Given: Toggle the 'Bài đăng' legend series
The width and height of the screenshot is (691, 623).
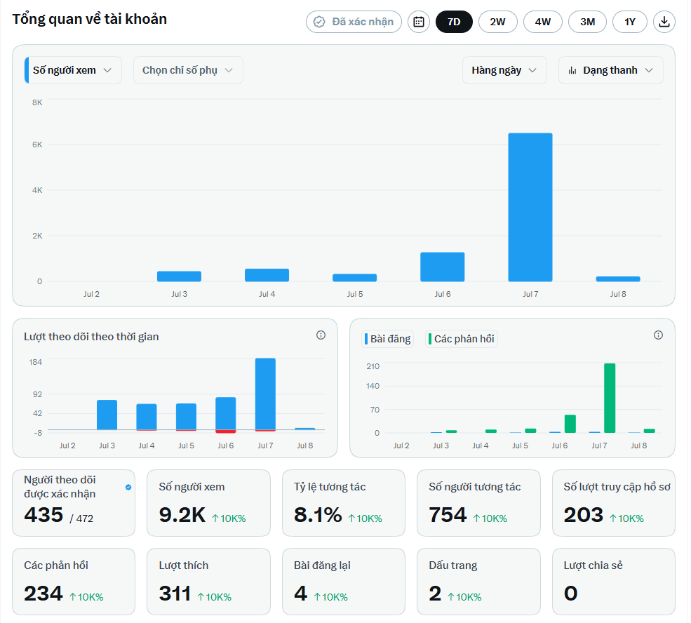Looking at the screenshot, I should (387, 339).
